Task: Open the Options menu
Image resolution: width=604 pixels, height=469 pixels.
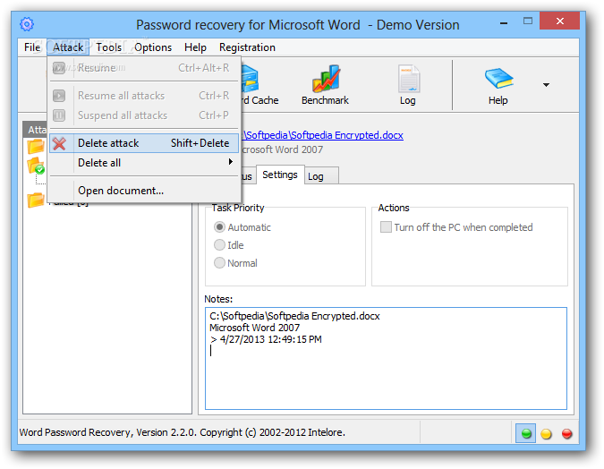Action: pos(153,47)
